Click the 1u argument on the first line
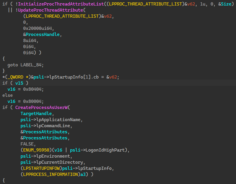The width and height of the screenshot is (236, 184). click(x=202, y=4)
